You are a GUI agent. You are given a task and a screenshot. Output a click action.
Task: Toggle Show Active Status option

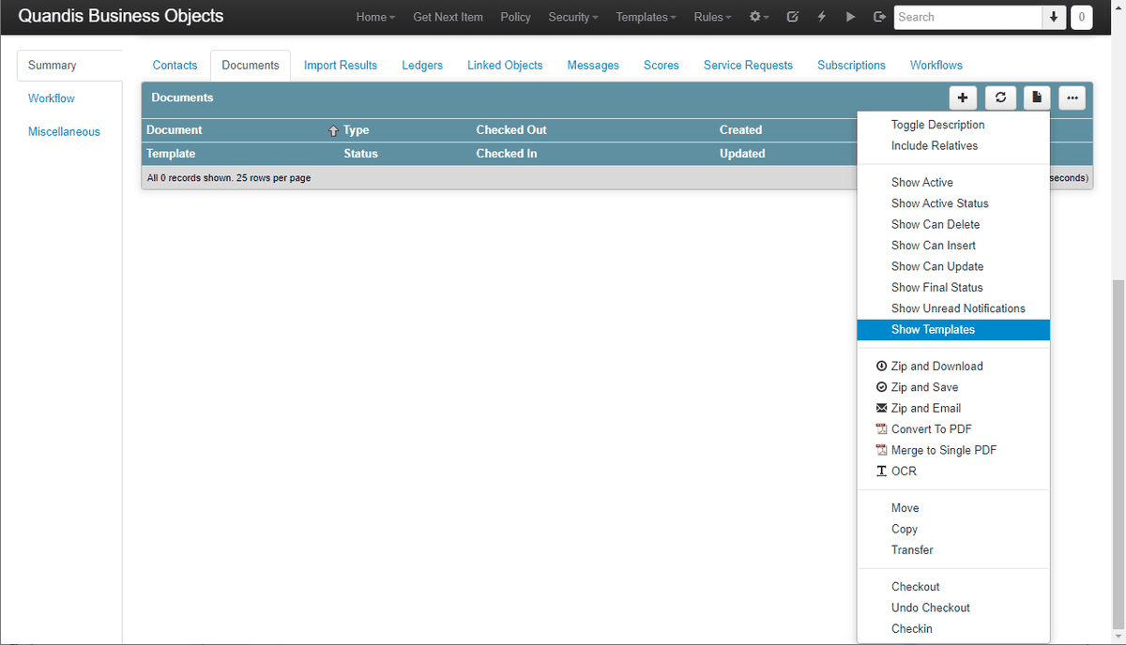[x=953, y=203]
